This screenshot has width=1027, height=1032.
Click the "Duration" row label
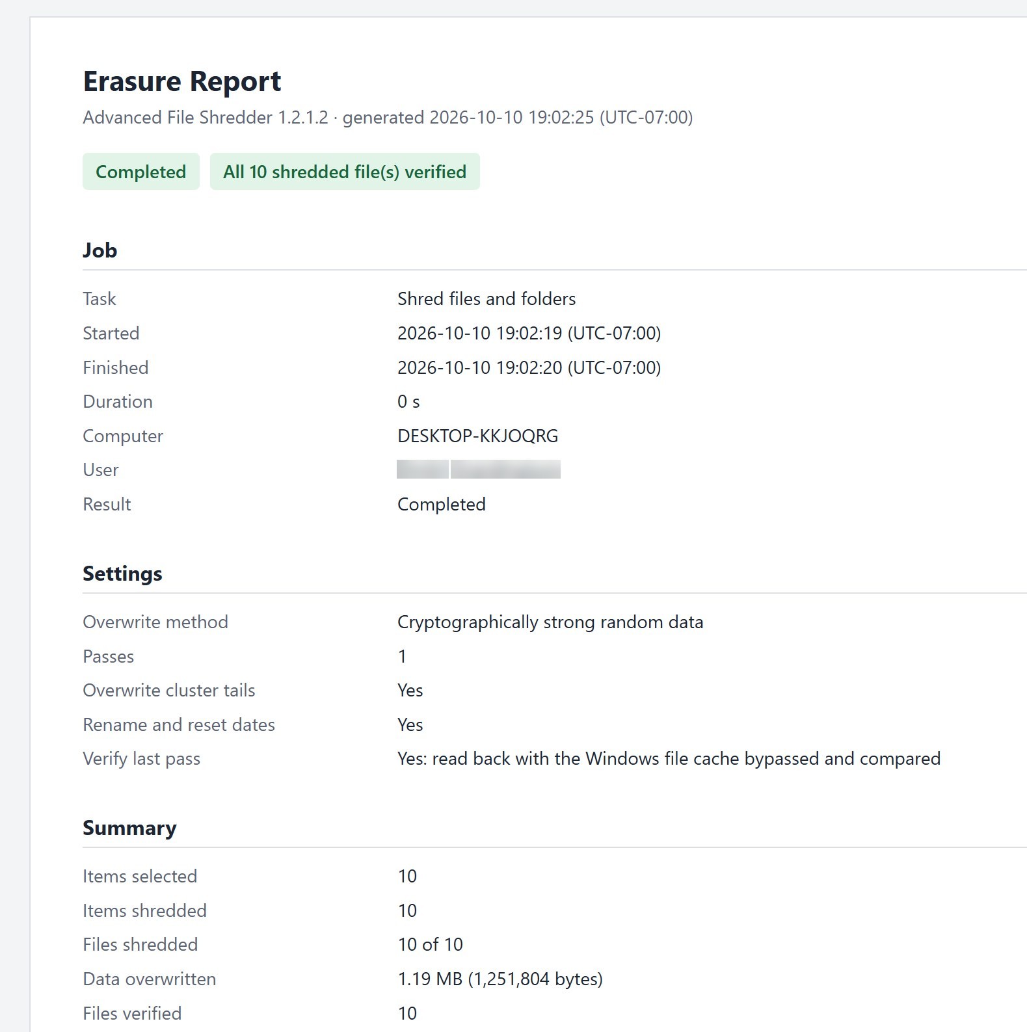click(118, 402)
